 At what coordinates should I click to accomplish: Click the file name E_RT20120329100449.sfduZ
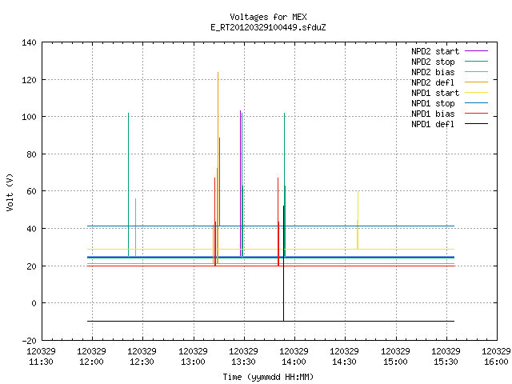(268, 27)
